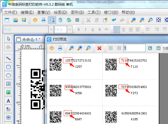Go to next page in preview
This screenshot has width=168, height=124.
[150, 48]
